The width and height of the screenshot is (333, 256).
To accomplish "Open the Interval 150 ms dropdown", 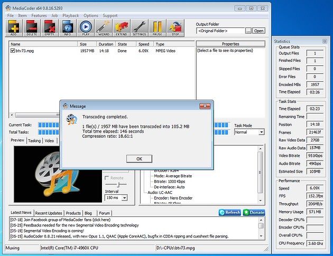I will tap(125, 198).
